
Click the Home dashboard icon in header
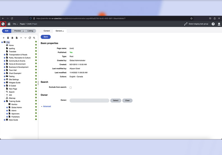click(x=9, y=24)
